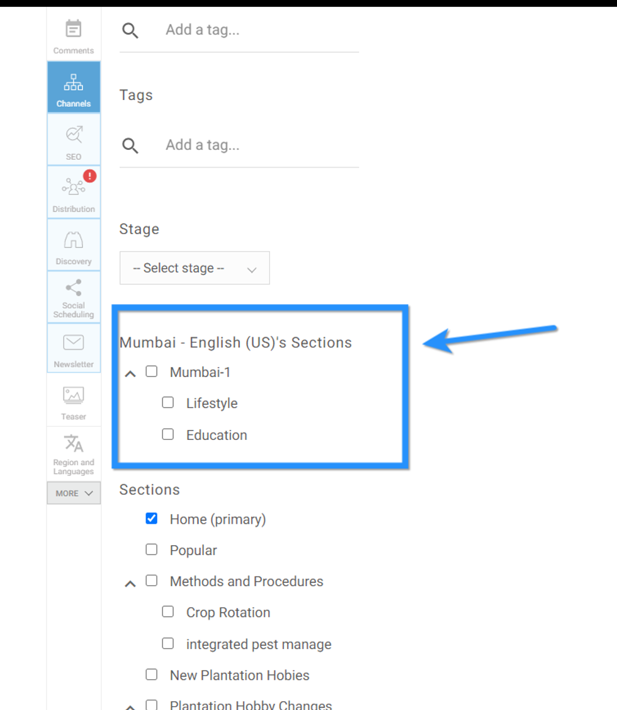Image resolution: width=617 pixels, height=710 pixels.
Task: Tick the Crop Rotation checkbox
Action: click(x=168, y=612)
